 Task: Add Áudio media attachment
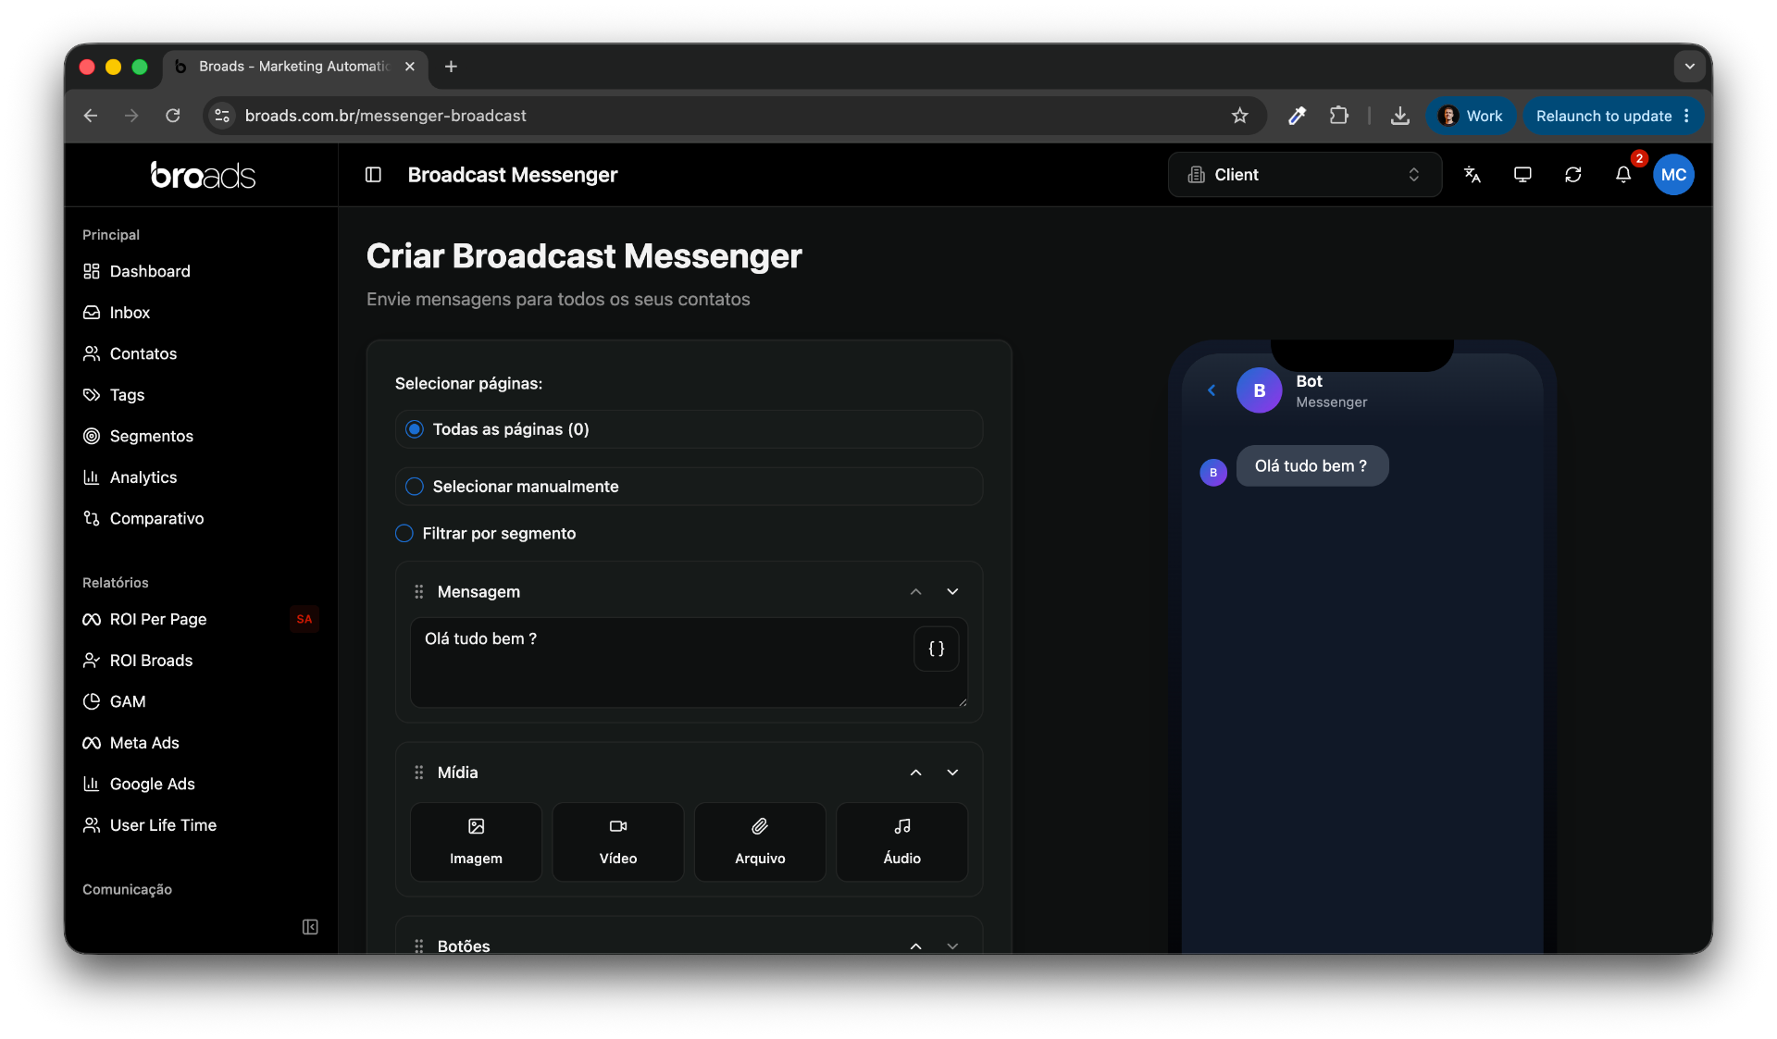click(x=901, y=842)
